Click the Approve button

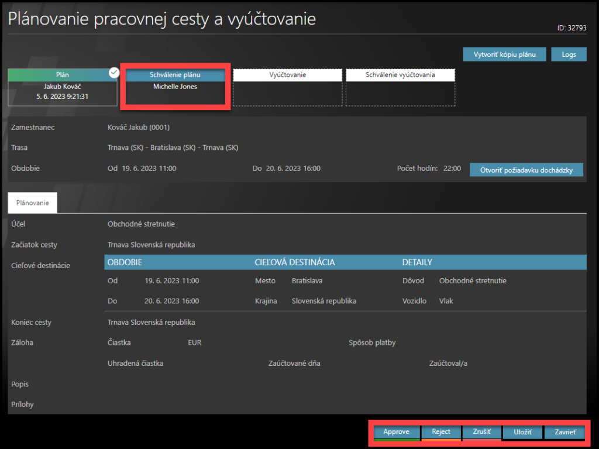[396, 432]
